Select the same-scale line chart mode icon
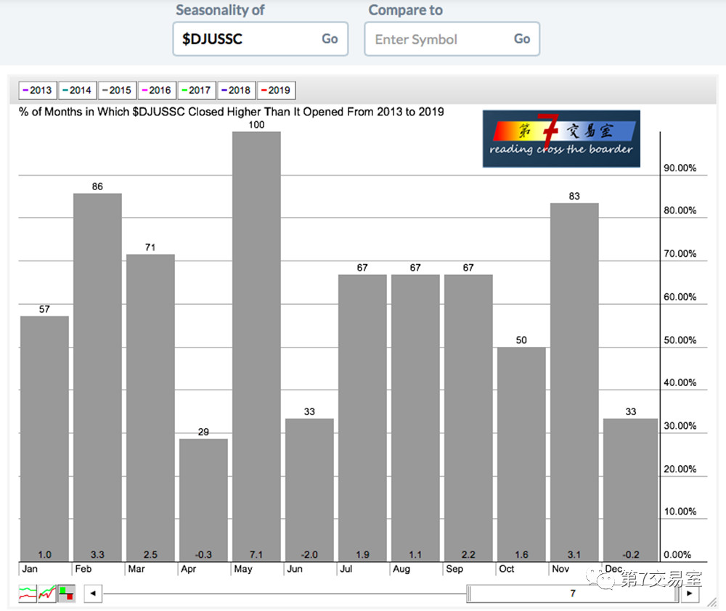Viewport: 726px width, 611px height. tap(47, 594)
